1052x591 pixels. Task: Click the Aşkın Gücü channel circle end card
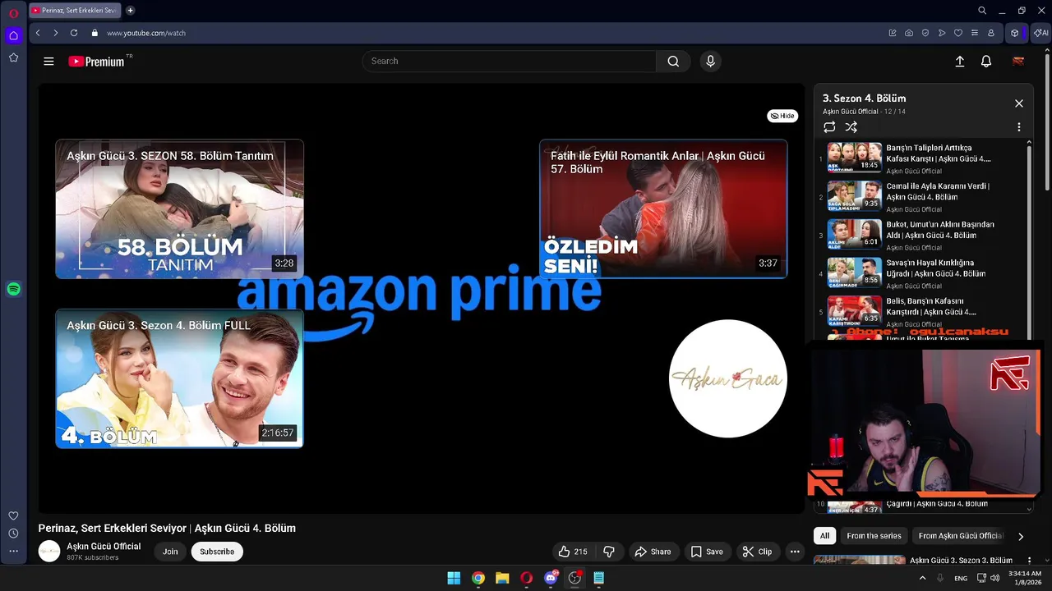(727, 378)
